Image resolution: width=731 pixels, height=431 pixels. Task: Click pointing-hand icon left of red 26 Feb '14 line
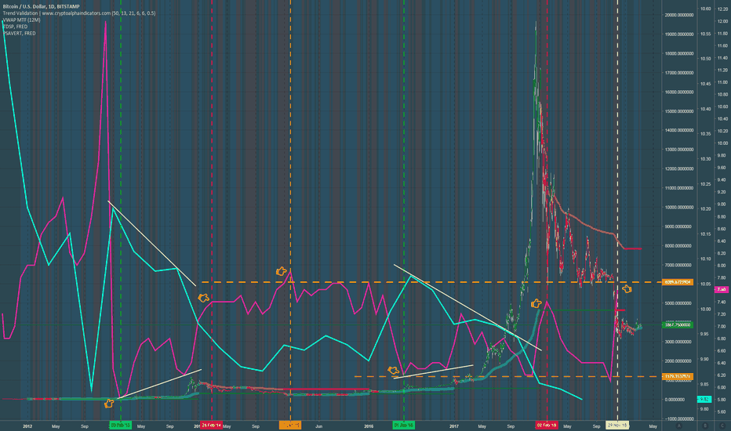(204, 298)
